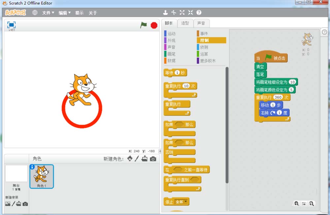
Task: Edit the 移动 steps value
Action: point(273,105)
